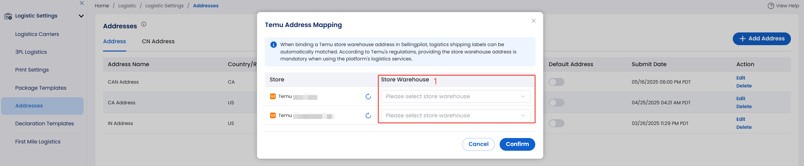The height and width of the screenshot is (166, 804).
Task: Open Print Settings in the sidebar
Action: (32, 70)
